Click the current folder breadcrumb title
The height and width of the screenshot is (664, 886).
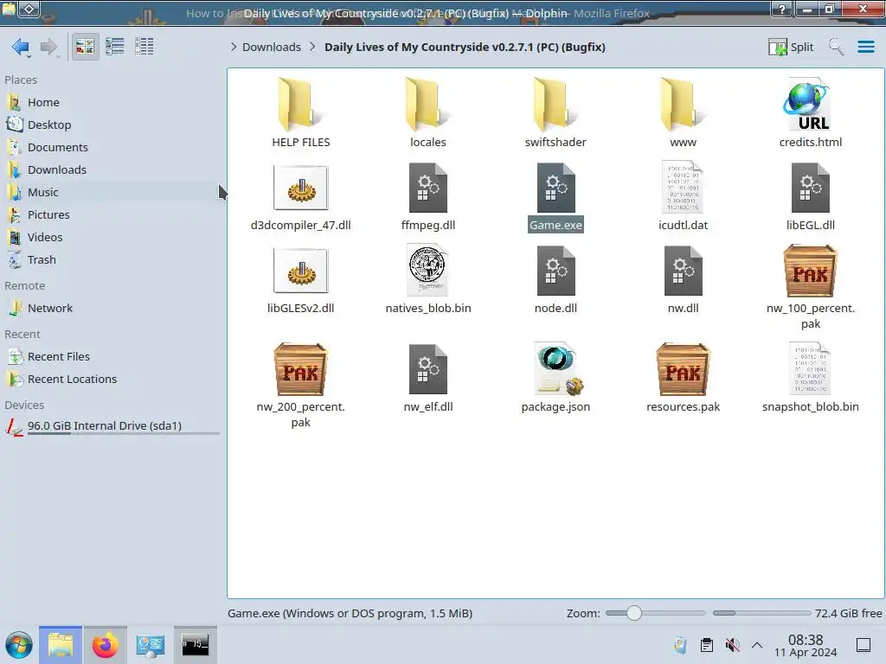point(465,47)
